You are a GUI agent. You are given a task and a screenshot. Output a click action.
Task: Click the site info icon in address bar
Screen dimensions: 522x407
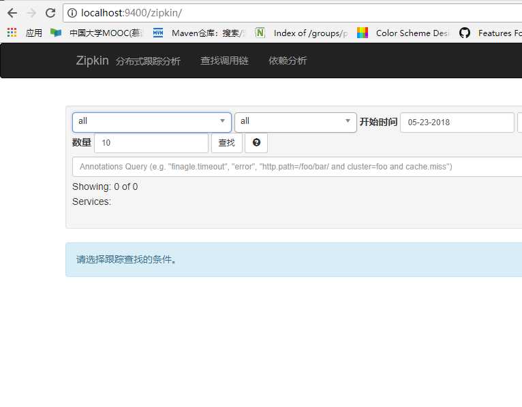click(72, 13)
